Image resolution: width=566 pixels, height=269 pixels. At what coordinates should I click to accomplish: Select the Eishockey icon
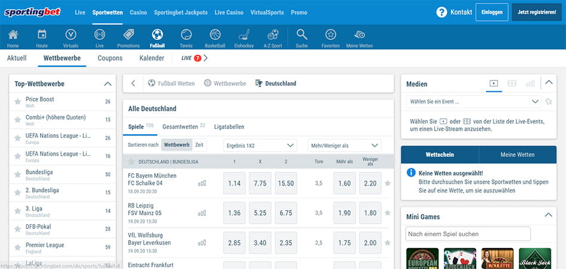pos(244,35)
